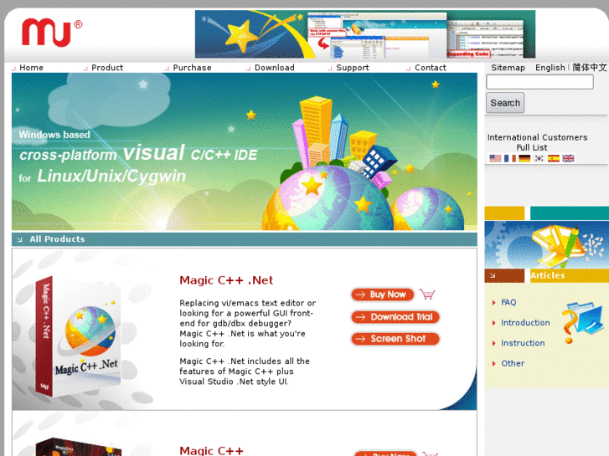
Task: Click the red arrow bullet next to FAQ
Action: click(493, 303)
